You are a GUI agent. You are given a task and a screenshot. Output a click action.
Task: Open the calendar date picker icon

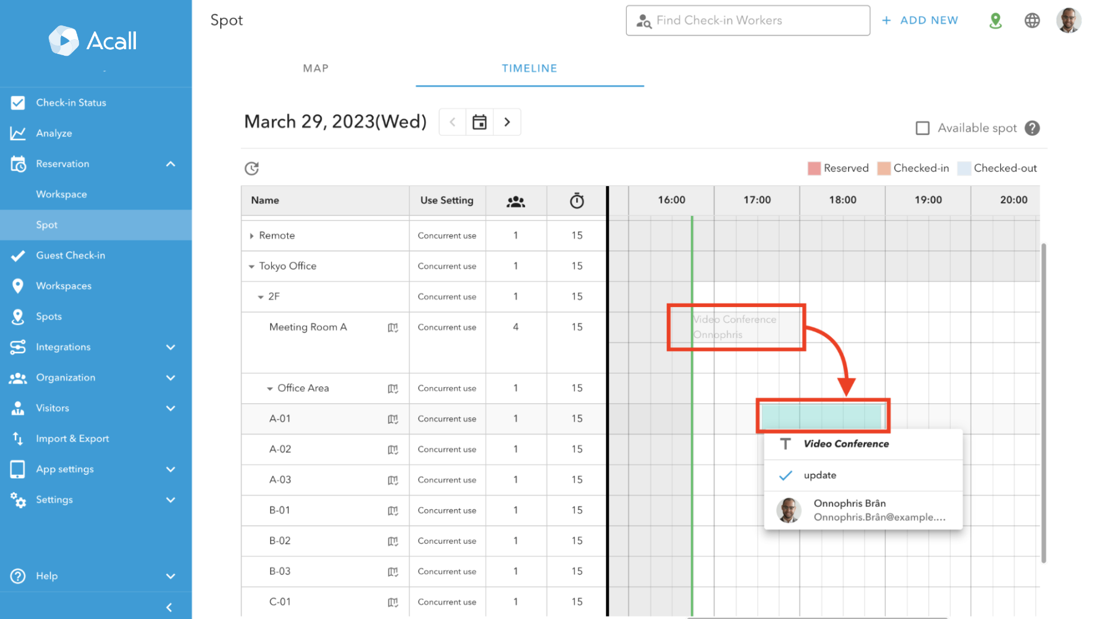pos(479,122)
